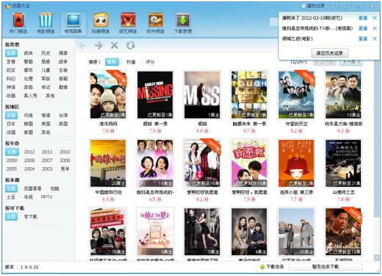This screenshot has width=382, height=276.
Task: Remove the 康熙来了 history entry
Action: click(375, 18)
